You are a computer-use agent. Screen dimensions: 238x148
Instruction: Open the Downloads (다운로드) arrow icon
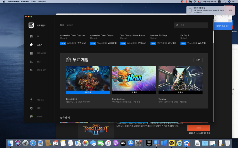point(31,100)
